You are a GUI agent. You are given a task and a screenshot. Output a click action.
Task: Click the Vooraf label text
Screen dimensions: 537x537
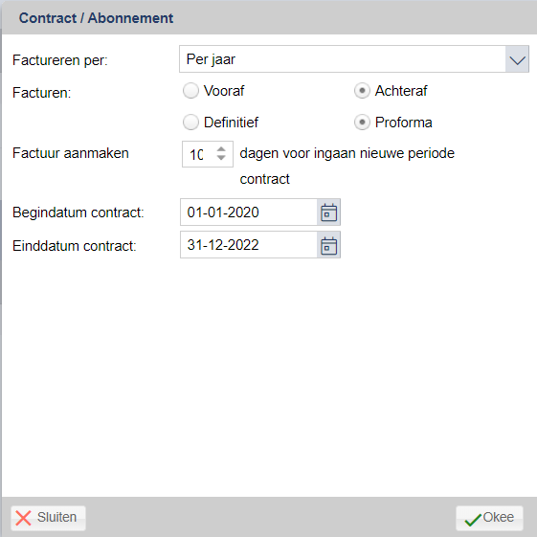click(x=224, y=91)
